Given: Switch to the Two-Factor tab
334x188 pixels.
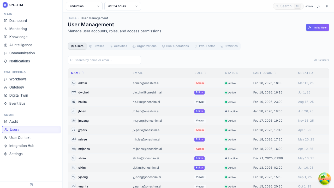Looking at the screenshot, I should [x=205, y=46].
